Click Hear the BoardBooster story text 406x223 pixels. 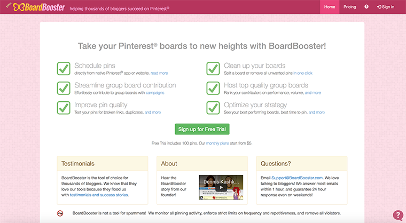tap(174, 186)
